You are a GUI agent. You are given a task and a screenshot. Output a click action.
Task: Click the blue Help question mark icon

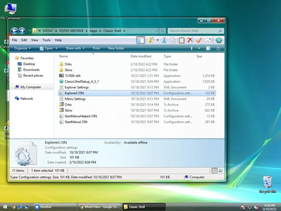[x=218, y=48]
